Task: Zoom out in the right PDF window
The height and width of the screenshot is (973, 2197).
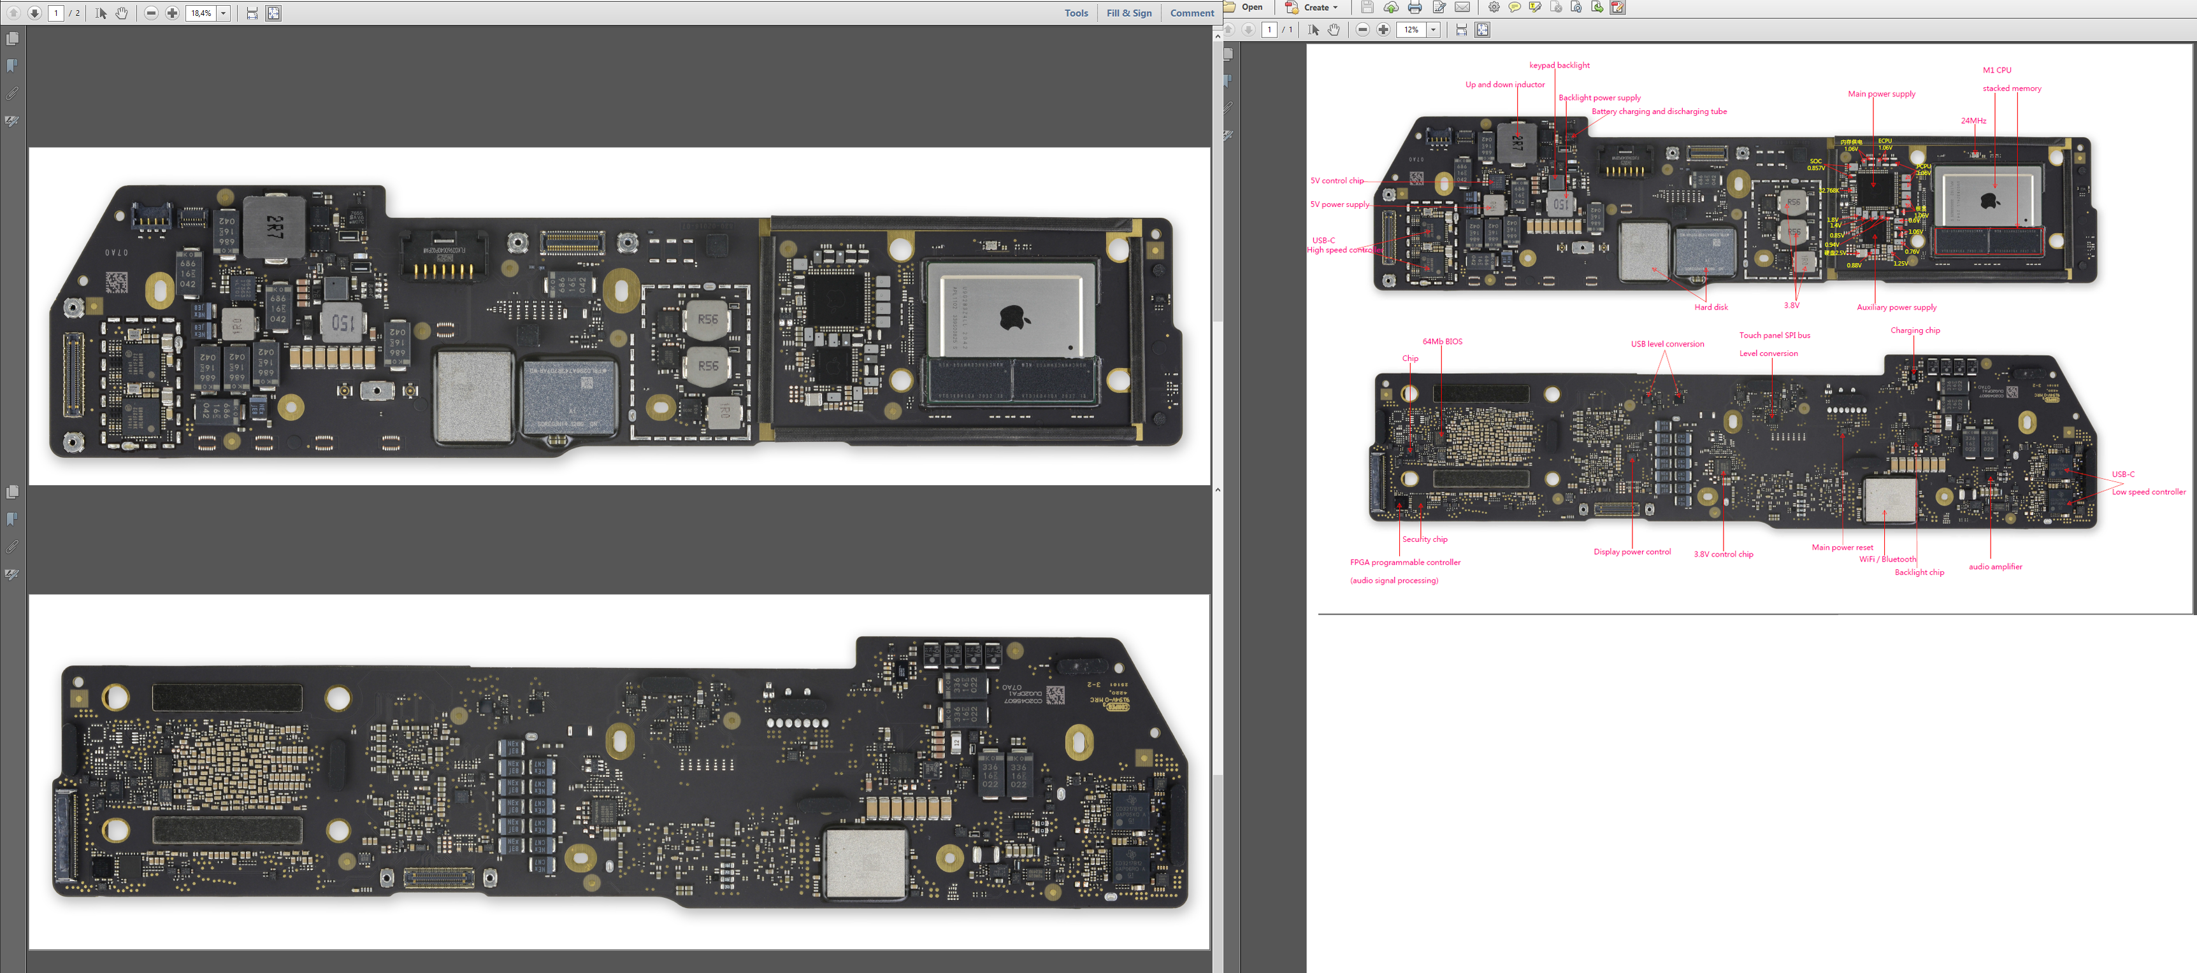Action: tap(1363, 30)
